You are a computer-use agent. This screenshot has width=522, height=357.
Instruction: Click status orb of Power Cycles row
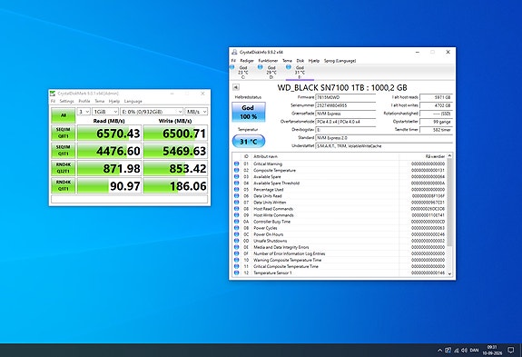(236, 228)
